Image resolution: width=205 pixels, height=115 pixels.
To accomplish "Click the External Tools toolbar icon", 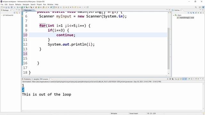I will tap(31, 7).
